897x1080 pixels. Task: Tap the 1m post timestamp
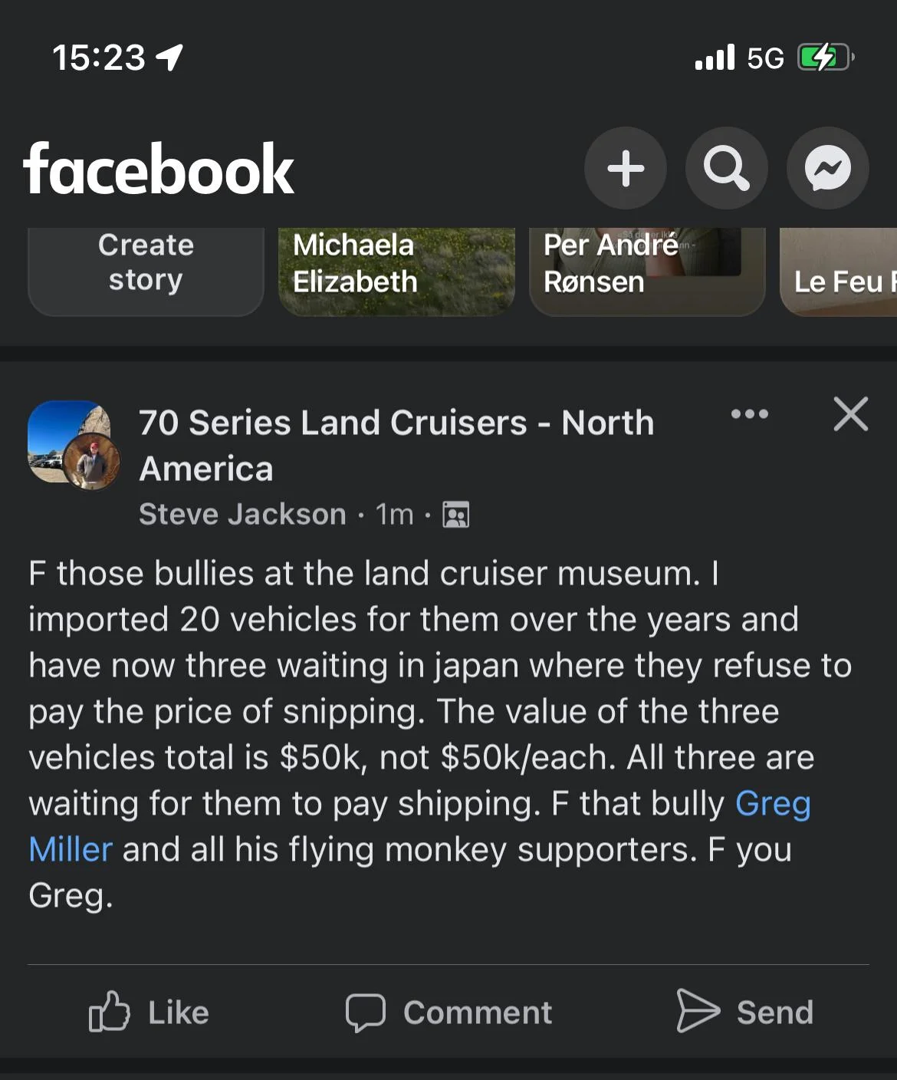point(394,514)
